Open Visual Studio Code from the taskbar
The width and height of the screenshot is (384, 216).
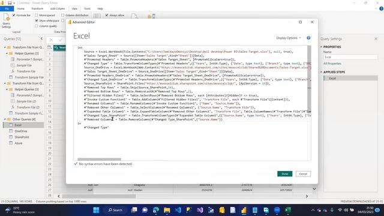[x=178, y=210]
